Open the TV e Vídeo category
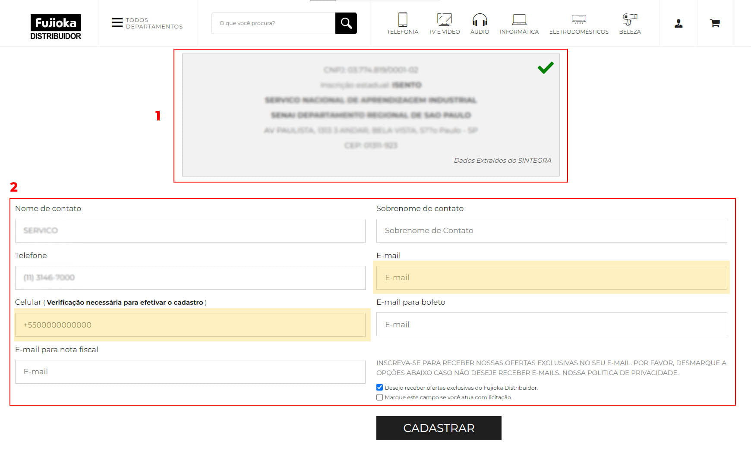Screen dimensions: 751x454 coord(444,23)
